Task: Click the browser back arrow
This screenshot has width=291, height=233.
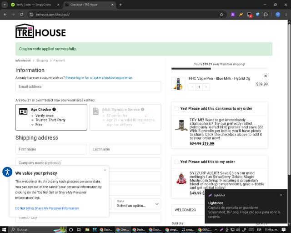Action: [5, 15]
